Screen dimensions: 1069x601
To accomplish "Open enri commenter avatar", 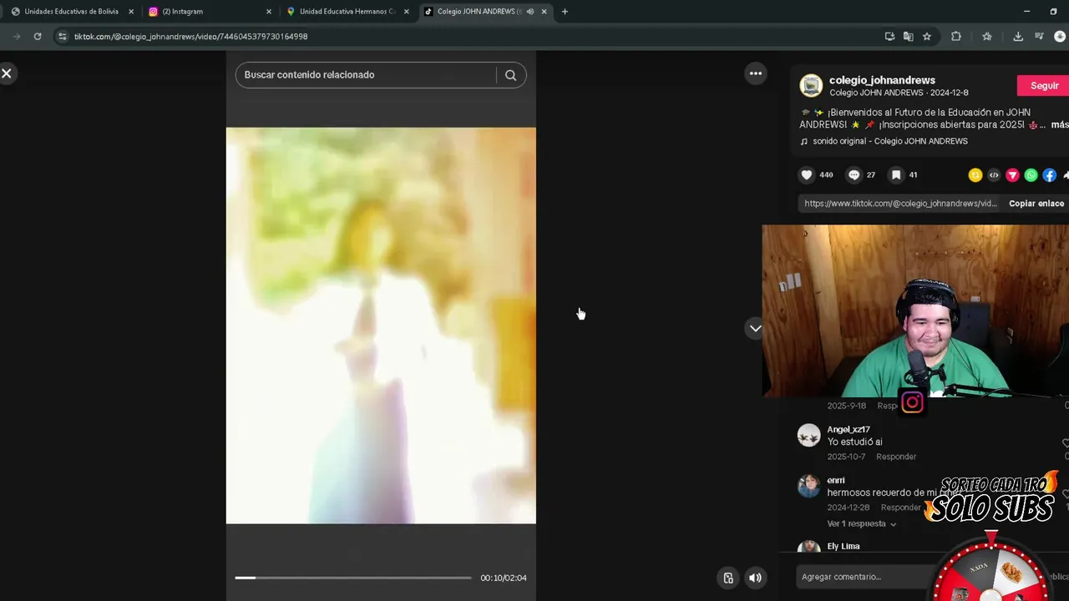I will tap(808, 486).
